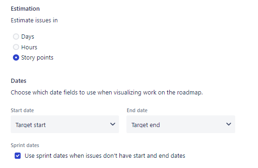The width and height of the screenshot is (258, 168).
Task: Click the chevron arrow in End date field
Action: click(x=229, y=124)
